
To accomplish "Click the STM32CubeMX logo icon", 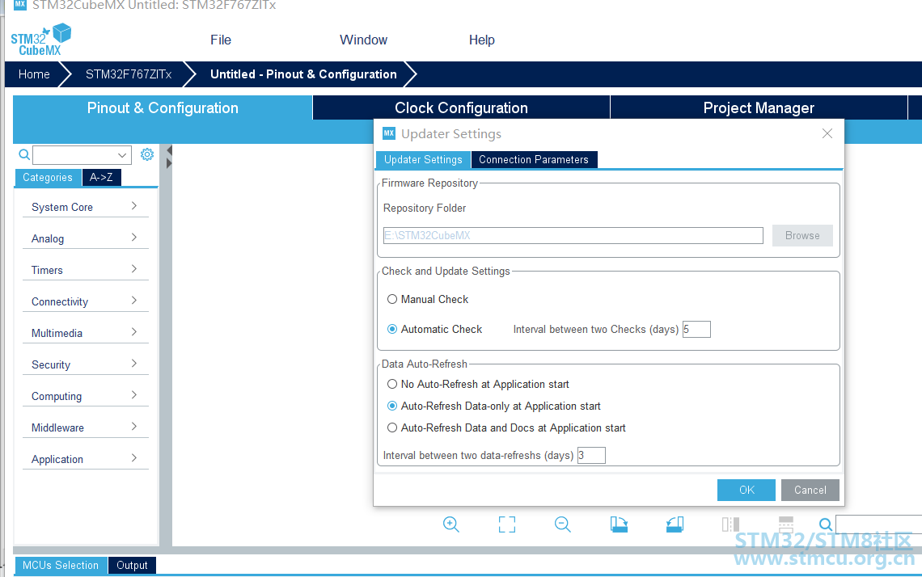I will tap(40, 40).
